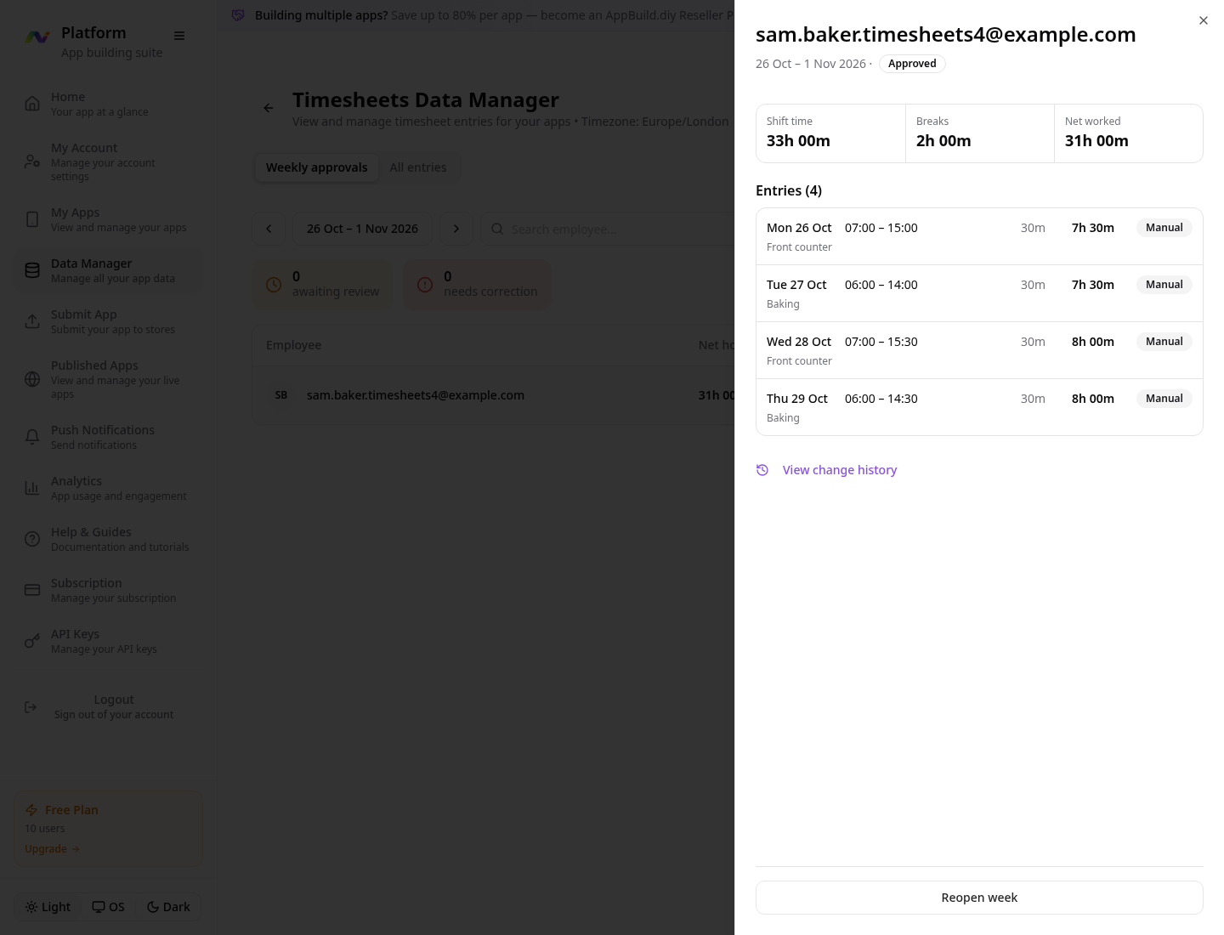This screenshot has height=935, width=1224.
Task: Click the Subscription card icon
Action: point(32,590)
